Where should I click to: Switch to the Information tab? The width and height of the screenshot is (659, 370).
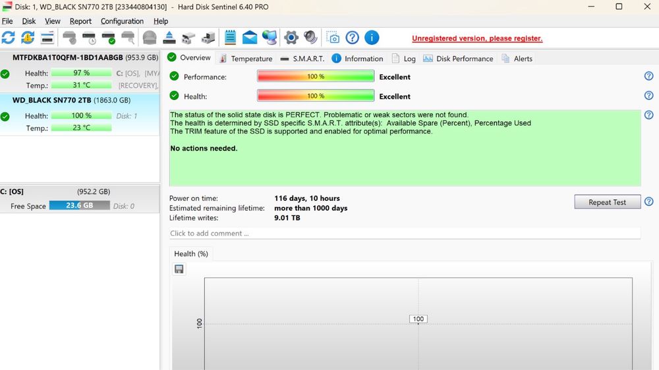(358, 59)
